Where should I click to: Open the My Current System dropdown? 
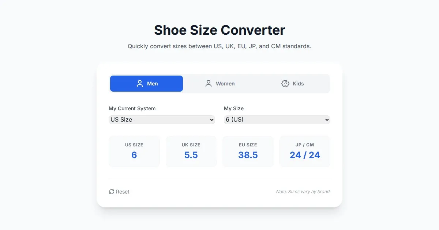pyautogui.click(x=162, y=120)
